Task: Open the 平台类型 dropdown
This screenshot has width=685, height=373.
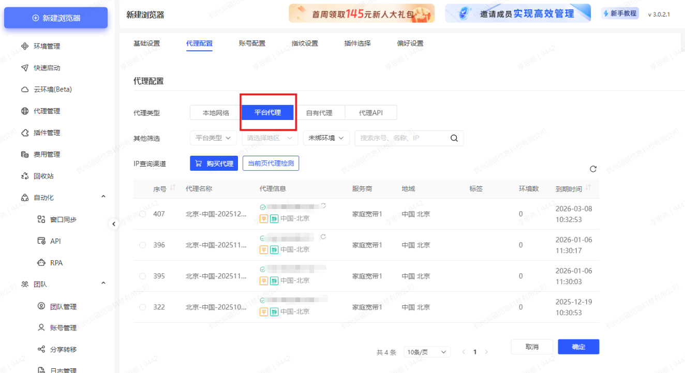Action: (x=213, y=138)
